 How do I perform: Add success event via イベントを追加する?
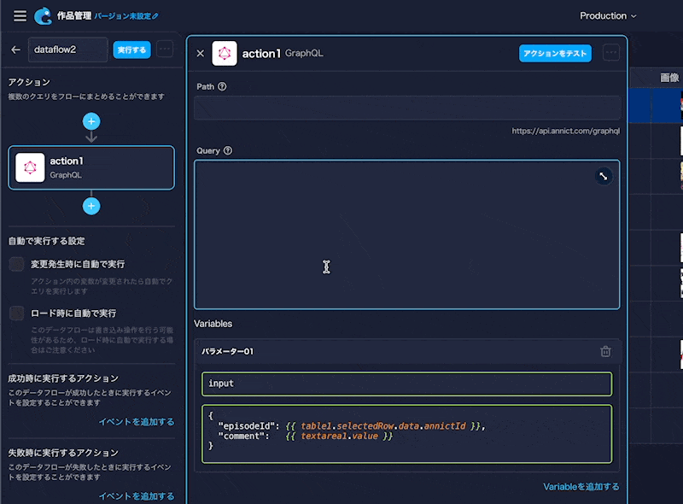click(137, 422)
